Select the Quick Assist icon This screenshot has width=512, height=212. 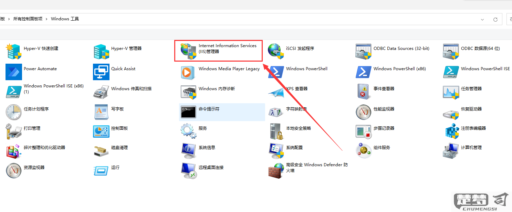[101, 72]
